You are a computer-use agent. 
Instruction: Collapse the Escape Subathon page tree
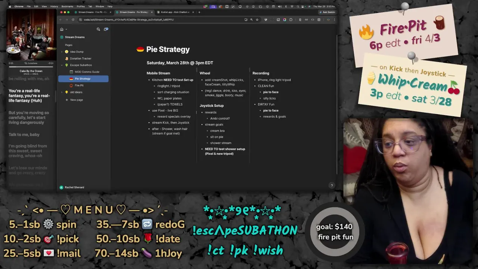click(62, 65)
